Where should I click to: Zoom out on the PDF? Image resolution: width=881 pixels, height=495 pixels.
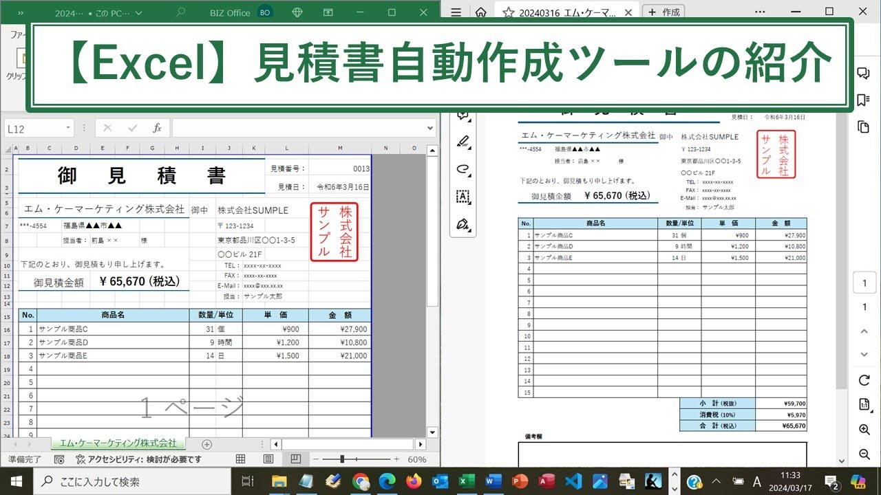pos(864,454)
